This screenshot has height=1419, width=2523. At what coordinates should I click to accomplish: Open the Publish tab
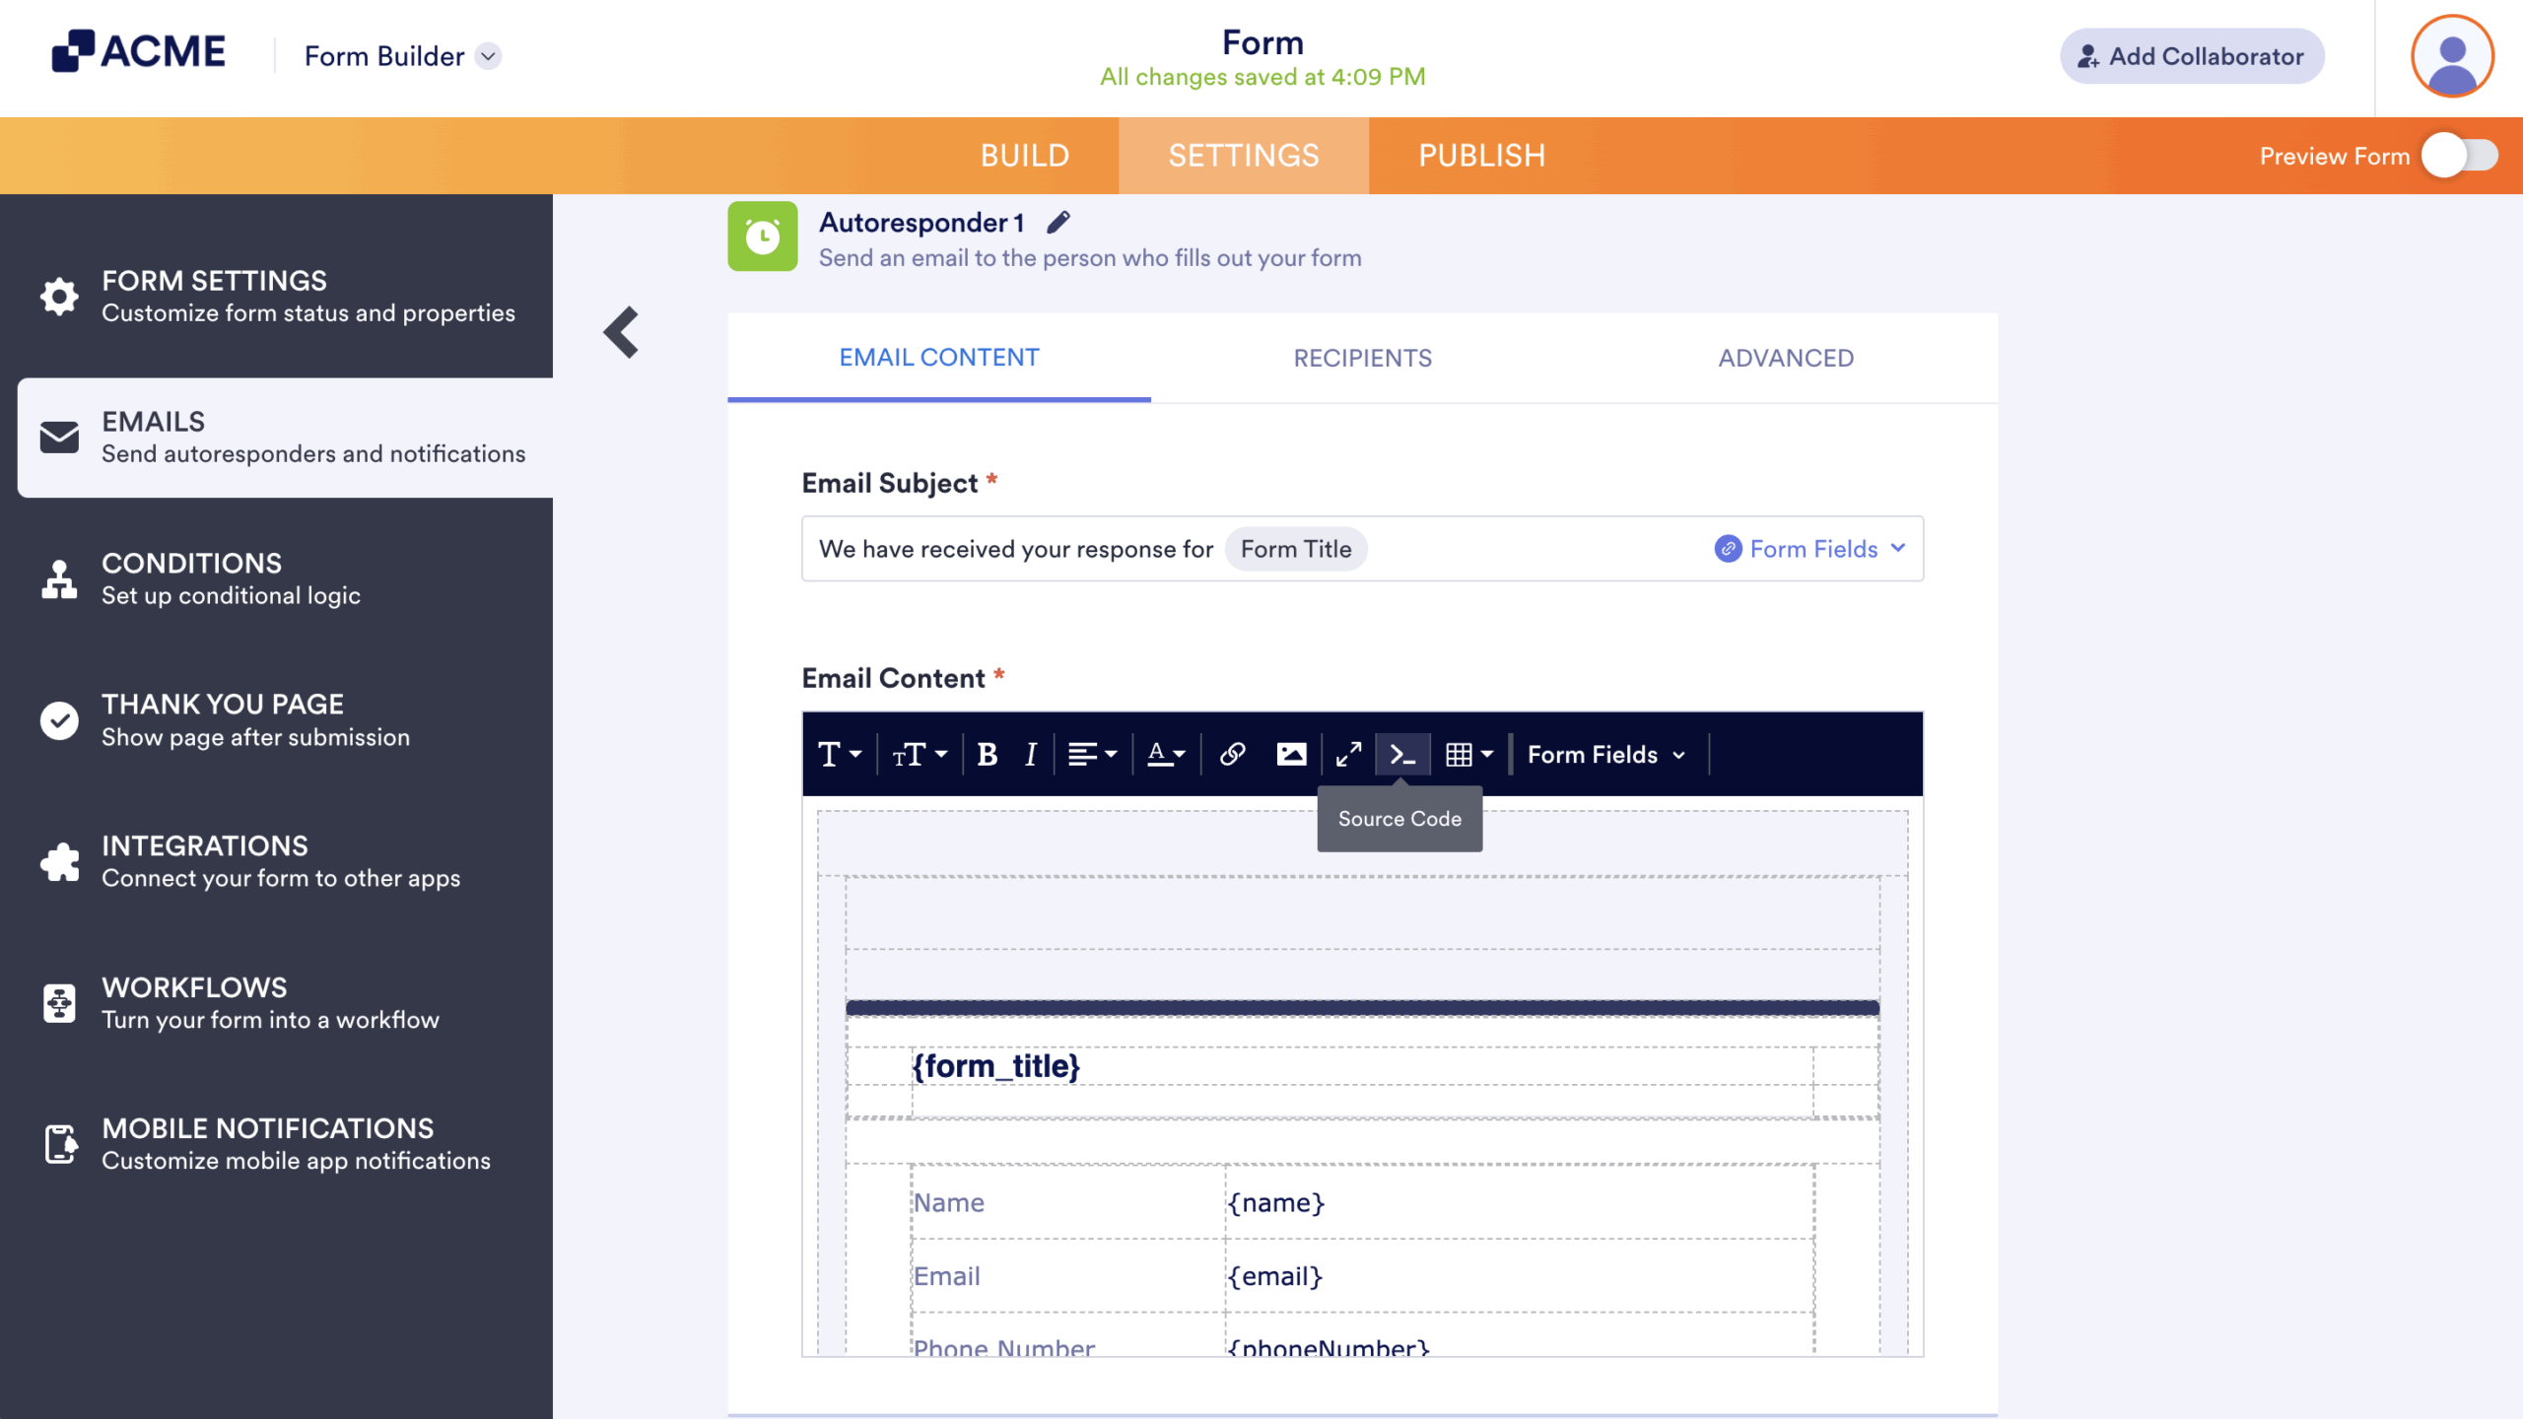(x=1481, y=155)
